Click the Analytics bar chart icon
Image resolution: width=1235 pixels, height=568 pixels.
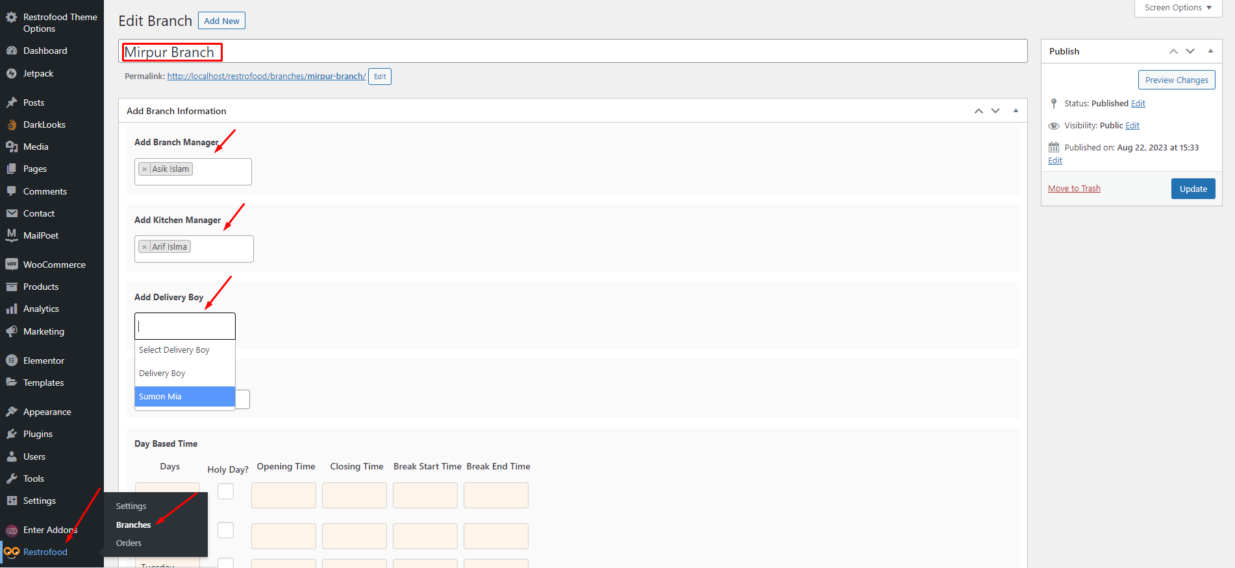[12, 309]
